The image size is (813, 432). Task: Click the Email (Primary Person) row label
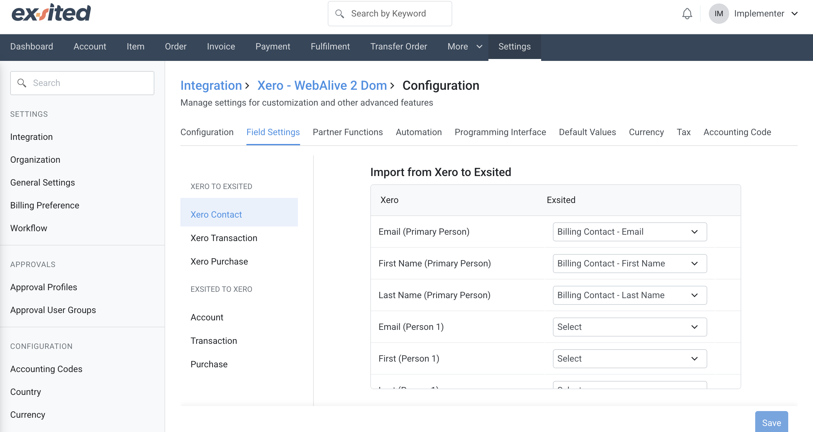424,232
